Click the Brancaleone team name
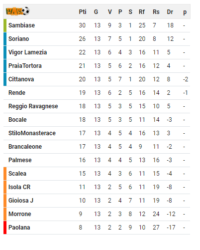The width and height of the screenshot is (200, 250). 25,147
